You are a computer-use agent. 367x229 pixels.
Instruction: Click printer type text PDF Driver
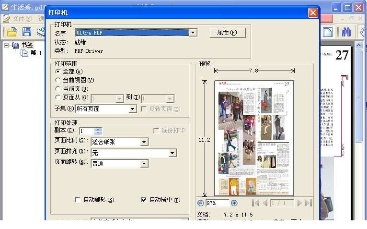89,51
